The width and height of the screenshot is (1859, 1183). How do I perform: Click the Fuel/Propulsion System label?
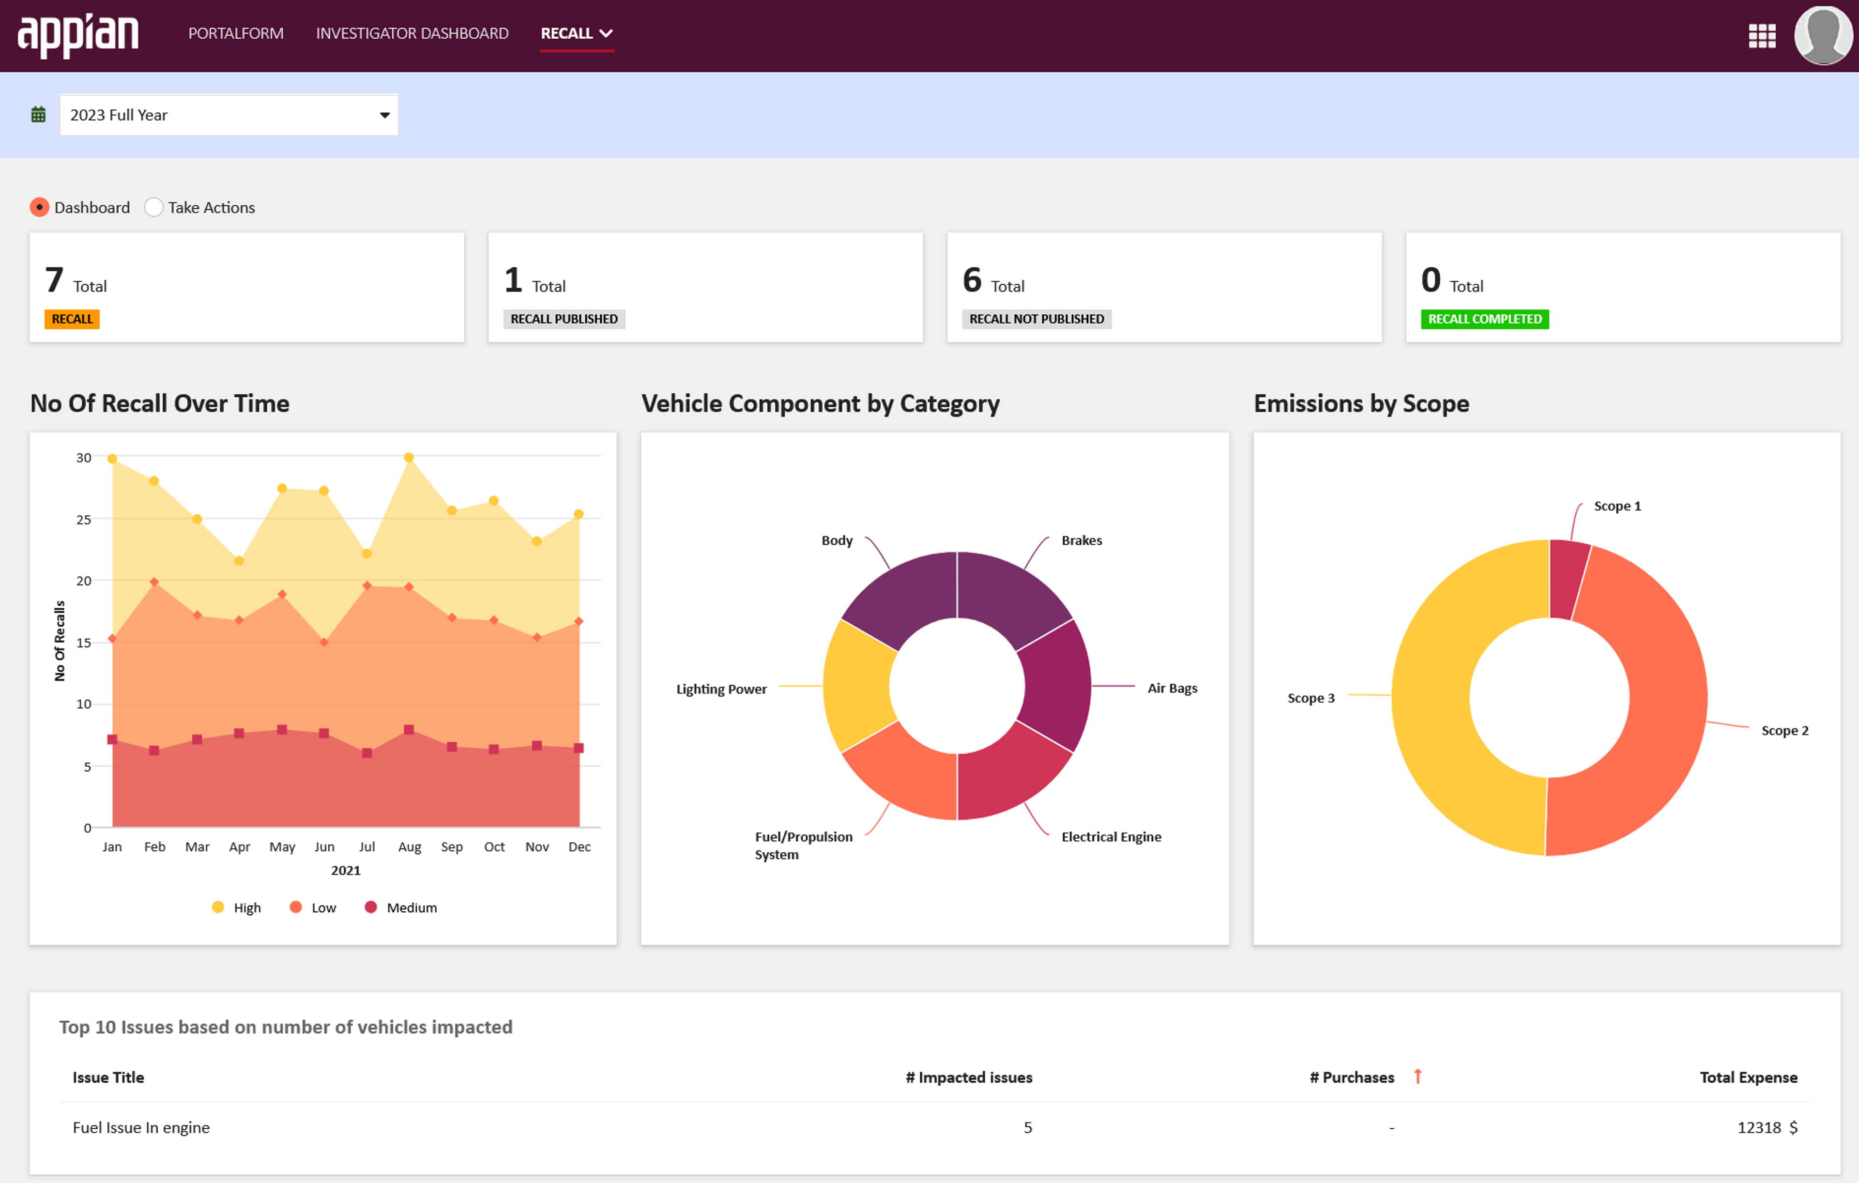coord(804,845)
